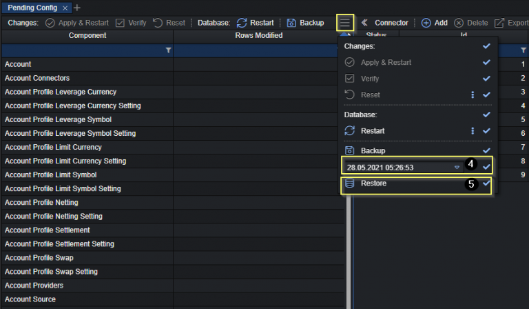This screenshot has height=309, width=529.
Task: Select the Account row
Action: [x=173, y=64]
